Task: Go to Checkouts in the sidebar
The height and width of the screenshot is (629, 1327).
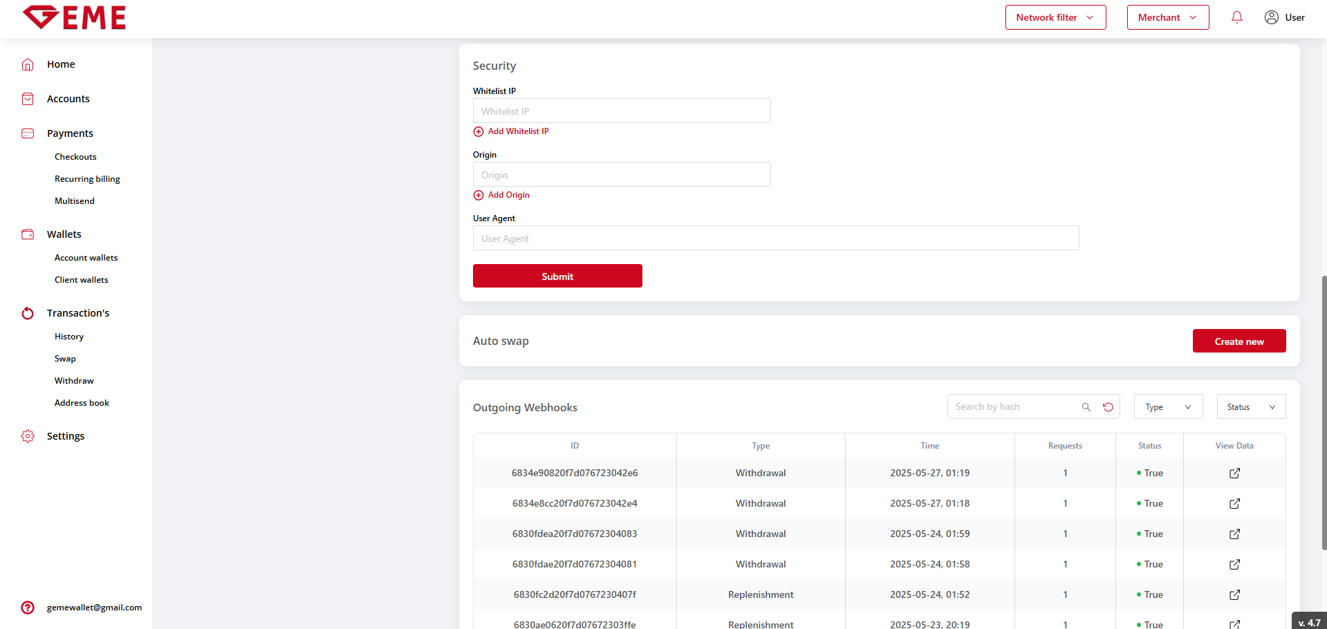Action: click(75, 157)
